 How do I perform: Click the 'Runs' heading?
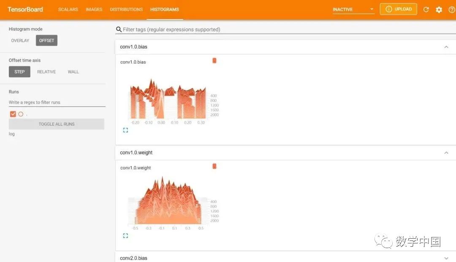(x=14, y=92)
